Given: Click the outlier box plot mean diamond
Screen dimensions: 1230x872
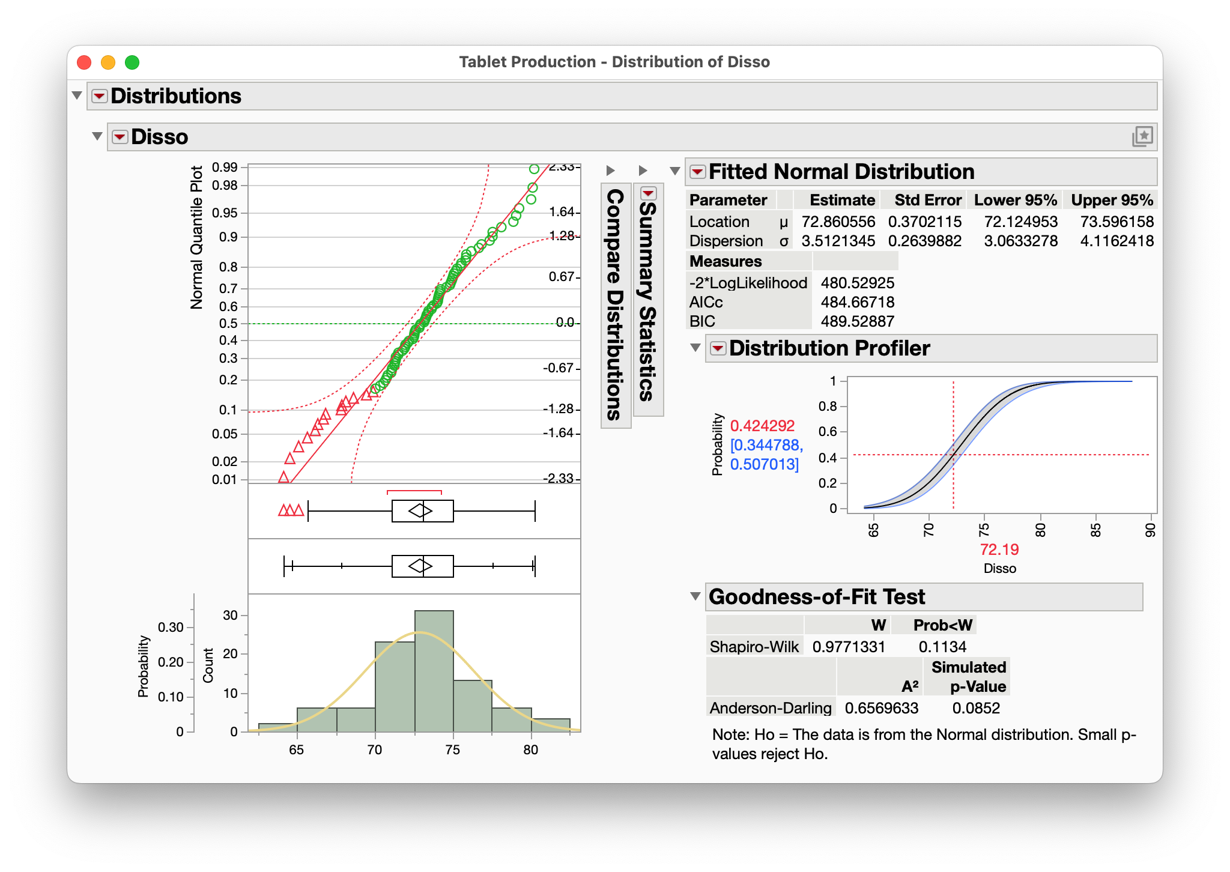Looking at the screenshot, I should [420, 510].
